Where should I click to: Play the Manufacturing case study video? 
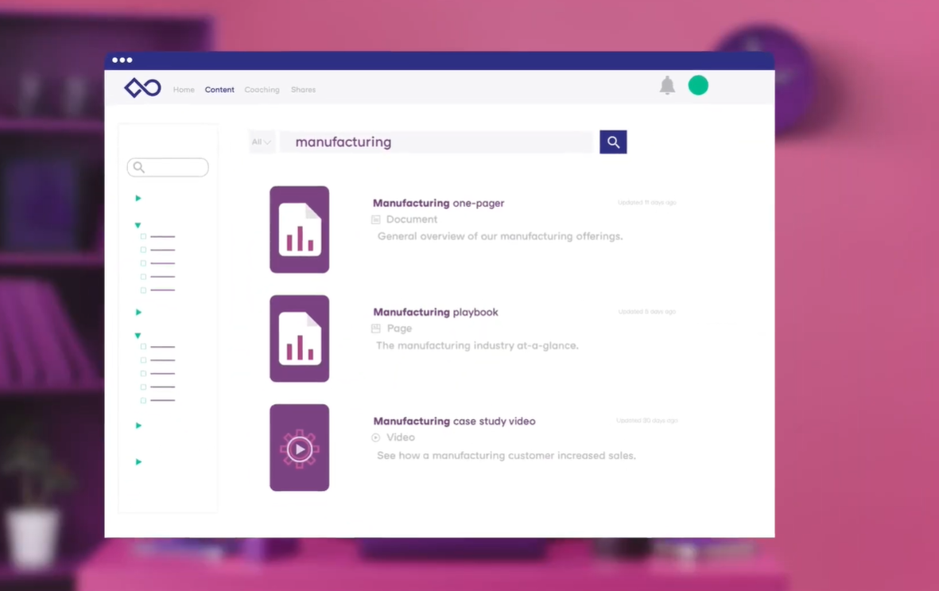[x=299, y=449]
